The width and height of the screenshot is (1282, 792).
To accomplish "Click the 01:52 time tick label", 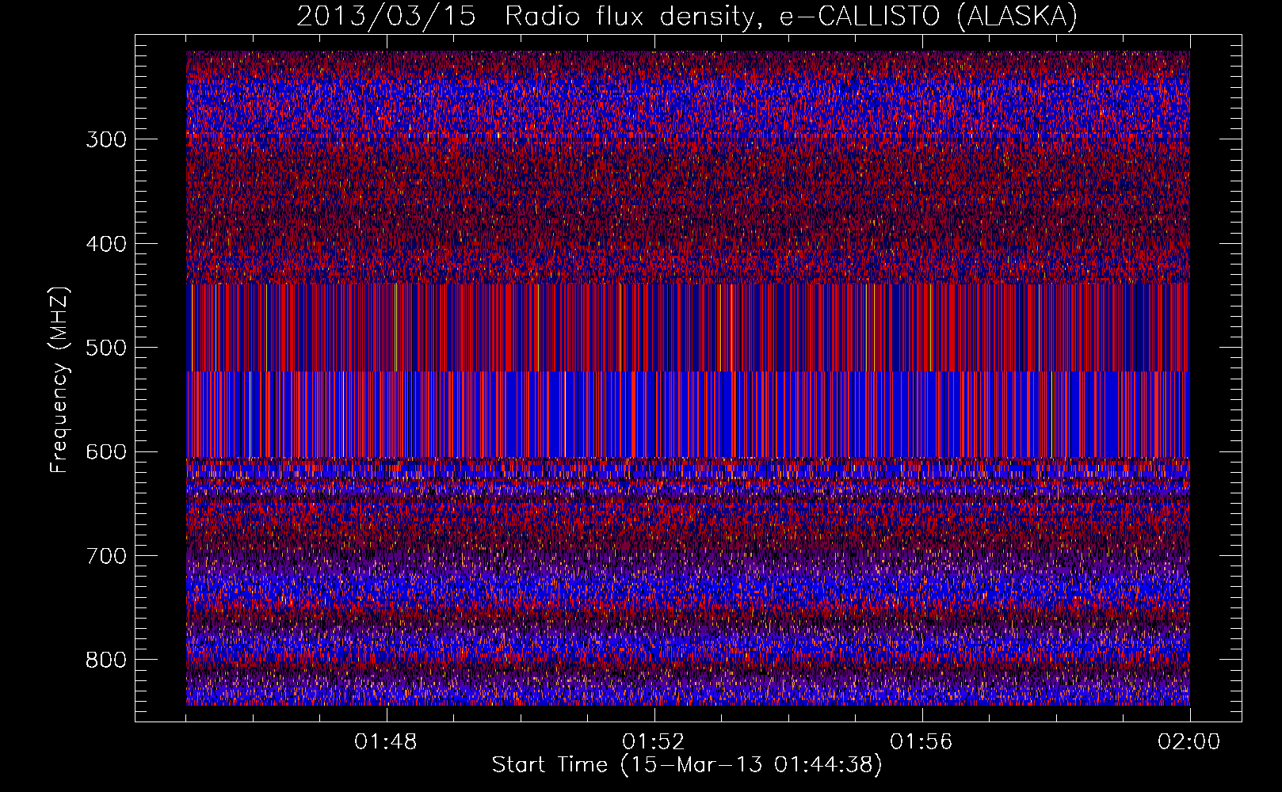I will click(654, 742).
